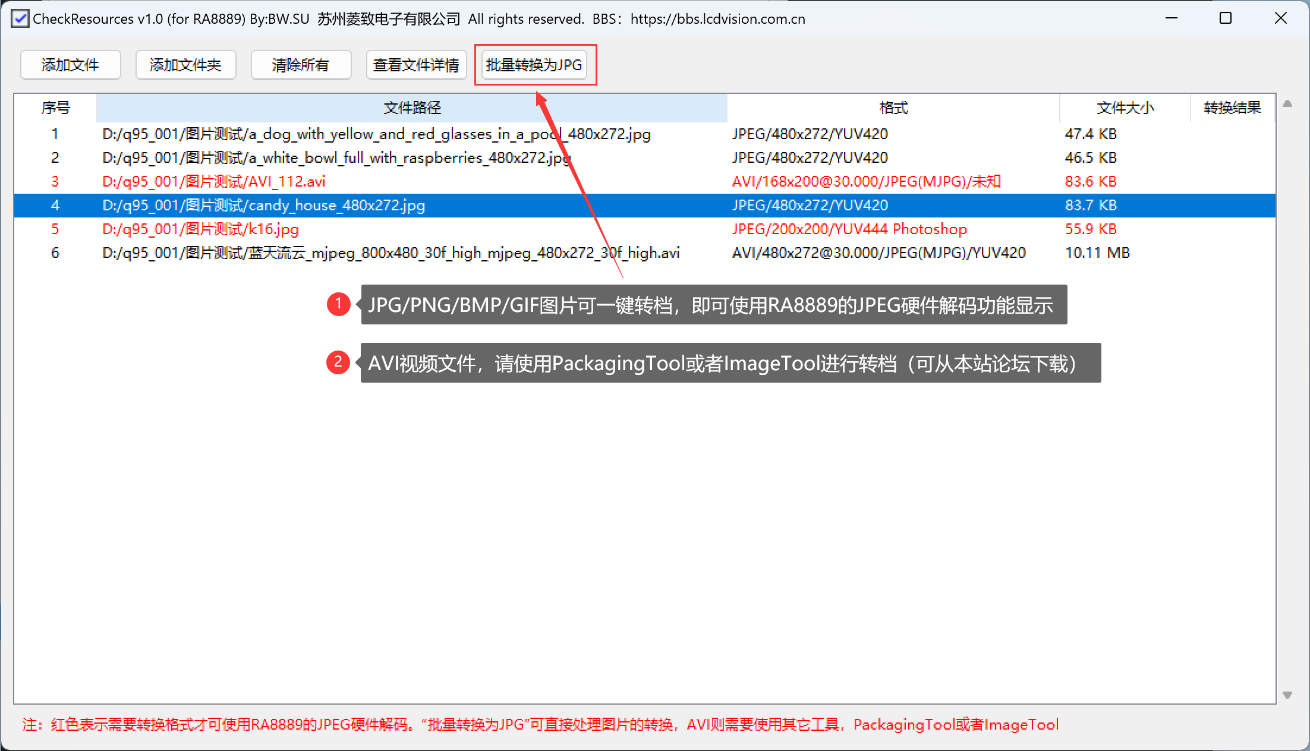This screenshot has width=1310, height=751.
Task: Click the 文件路径 column header
Action: 411,108
